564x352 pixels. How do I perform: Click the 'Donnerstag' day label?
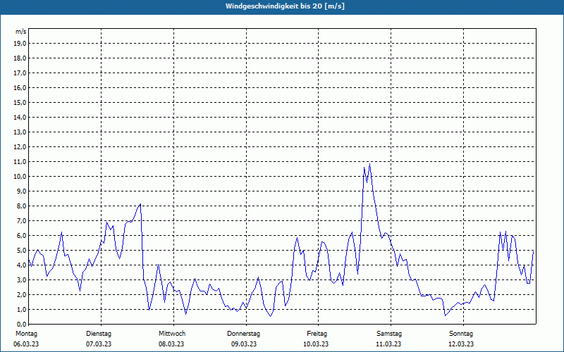coord(243,334)
